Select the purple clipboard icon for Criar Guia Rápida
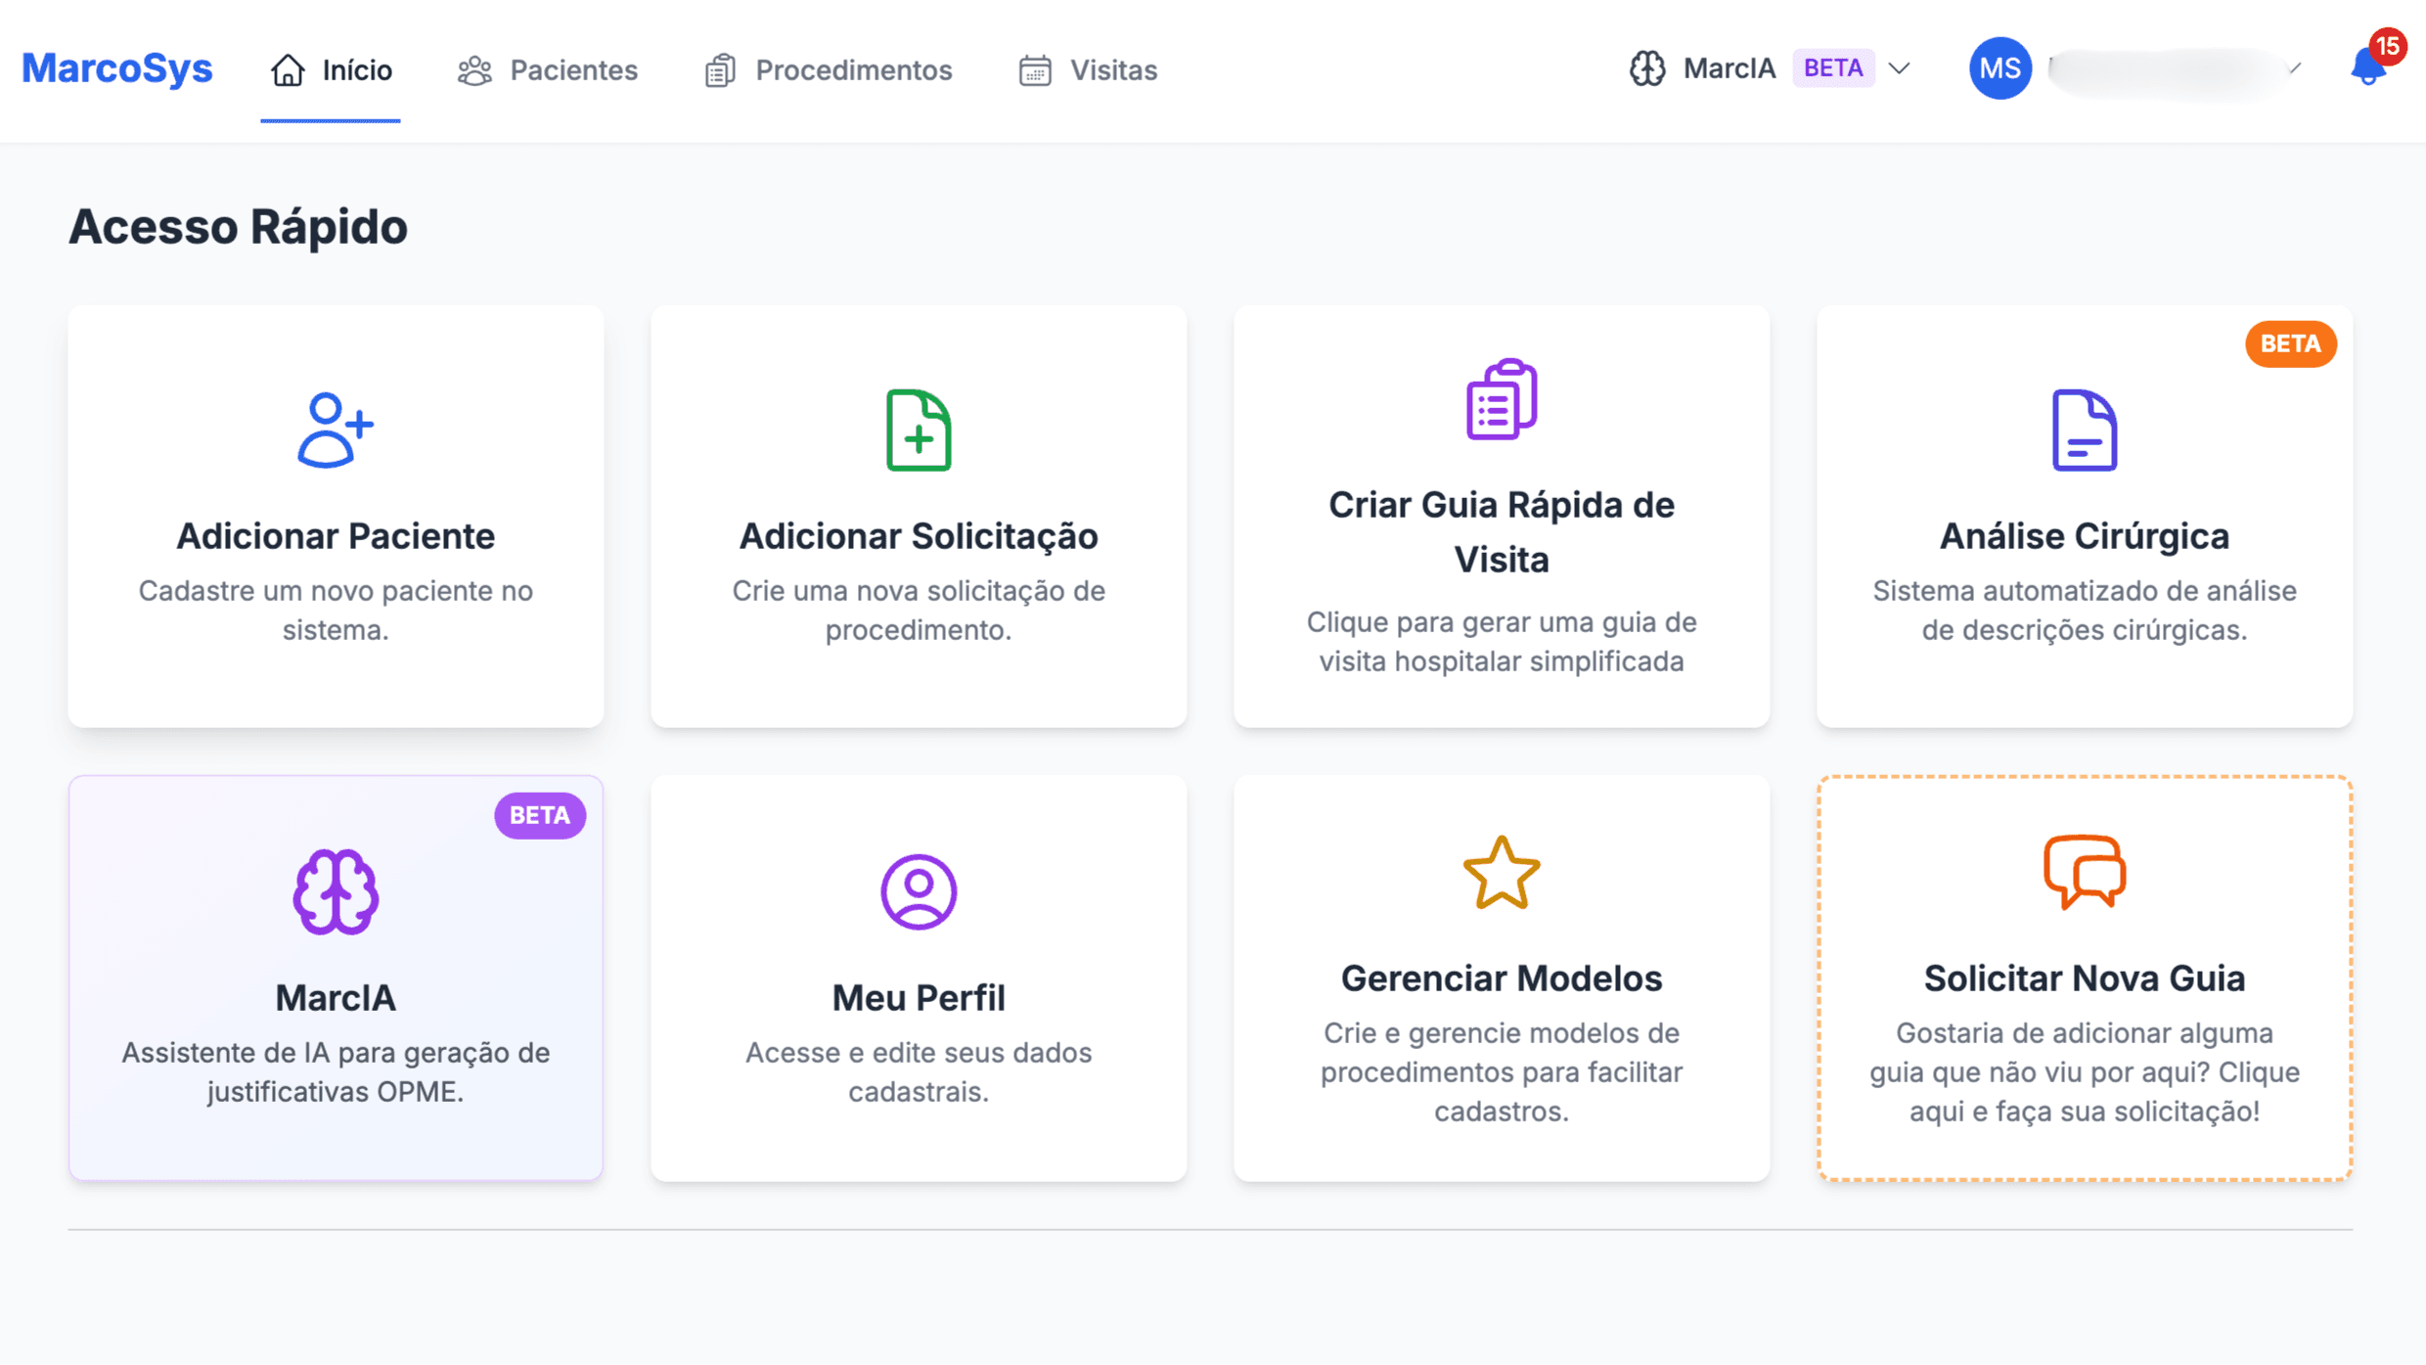Image resolution: width=2426 pixels, height=1365 pixels. (1500, 399)
